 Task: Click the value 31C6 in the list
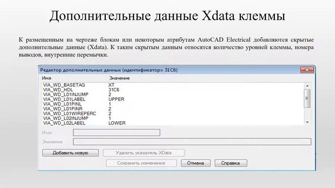click(114, 90)
